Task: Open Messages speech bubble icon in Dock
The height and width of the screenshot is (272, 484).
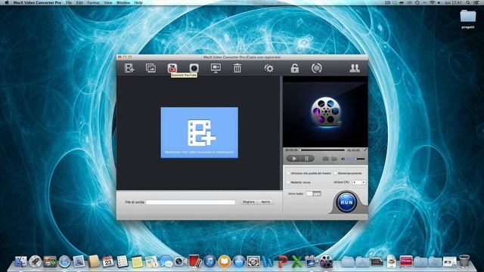Action: 166,262
